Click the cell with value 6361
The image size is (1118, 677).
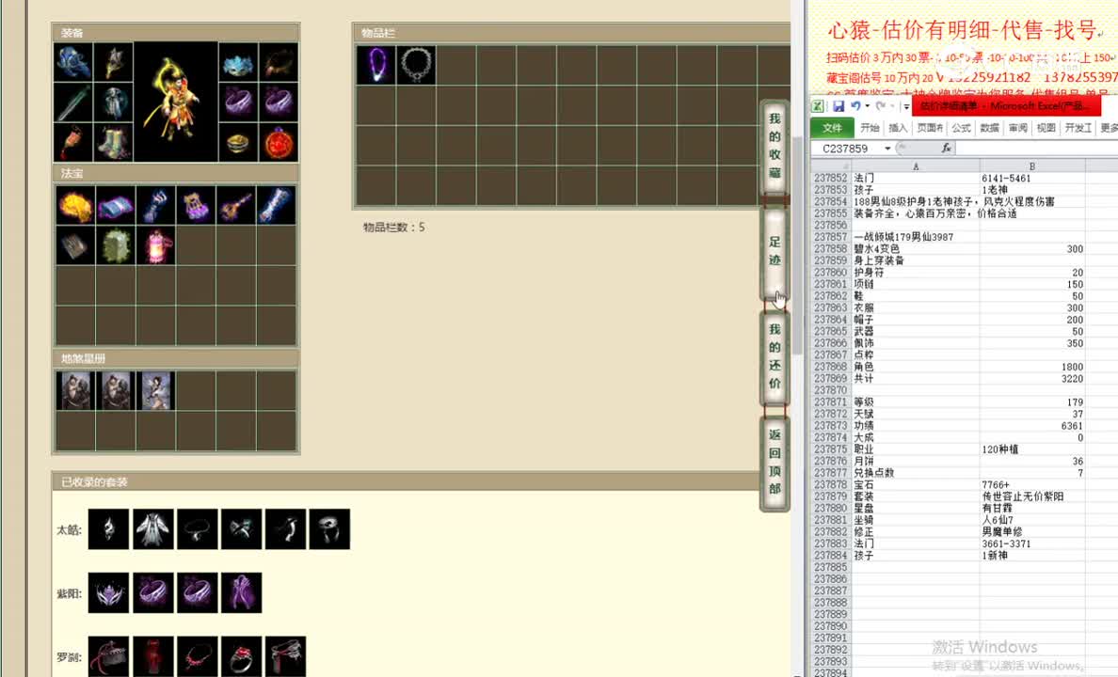click(1032, 425)
